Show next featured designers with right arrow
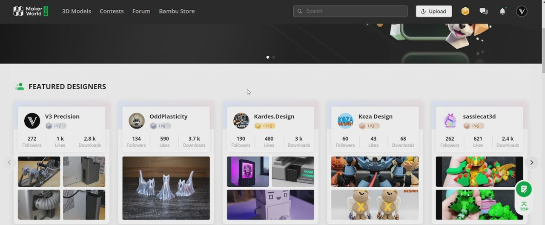This screenshot has height=225, width=545. (531, 162)
